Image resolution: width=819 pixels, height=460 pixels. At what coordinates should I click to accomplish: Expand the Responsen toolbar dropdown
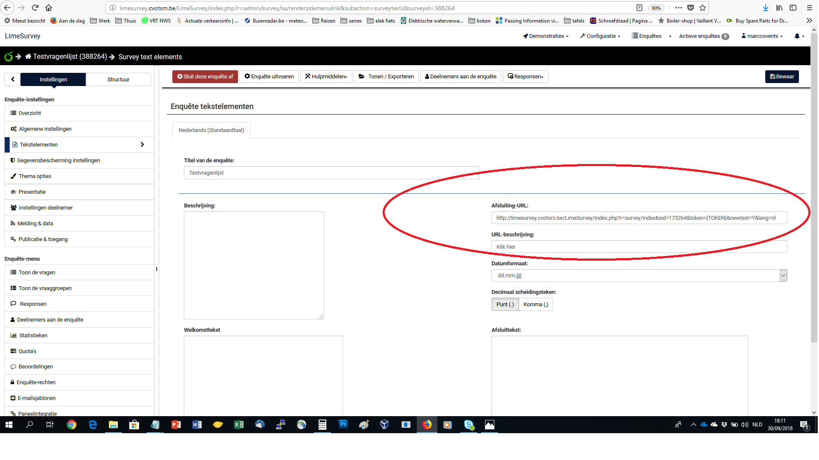coord(526,77)
